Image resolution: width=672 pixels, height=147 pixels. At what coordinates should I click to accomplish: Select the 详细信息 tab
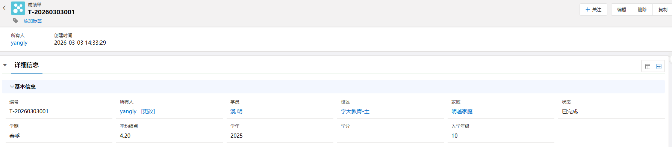tap(27, 65)
